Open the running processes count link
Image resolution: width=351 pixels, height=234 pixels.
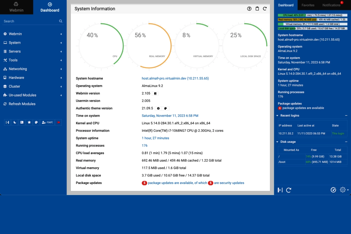144,145
